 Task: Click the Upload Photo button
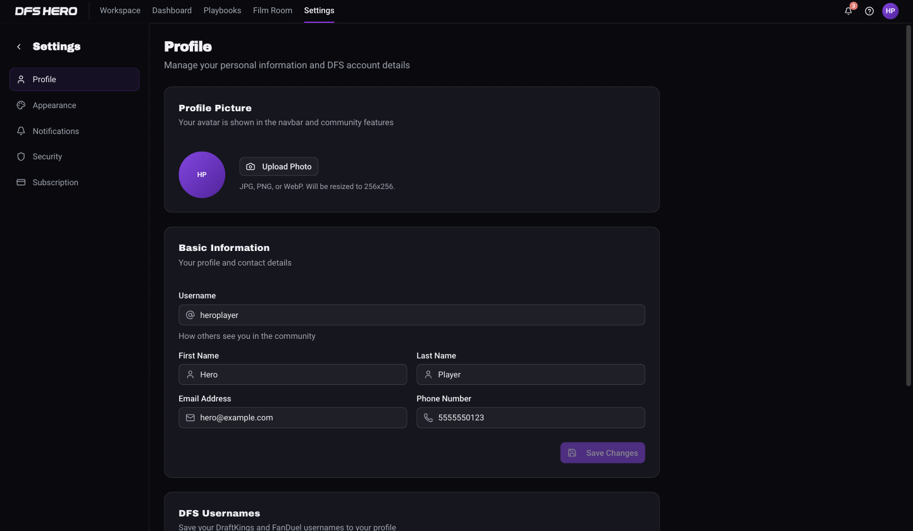(278, 167)
